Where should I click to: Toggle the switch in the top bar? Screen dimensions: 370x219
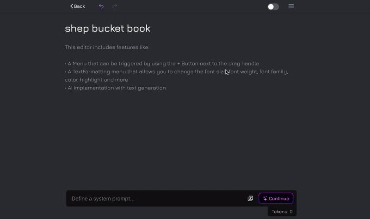click(x=273, y=7)
